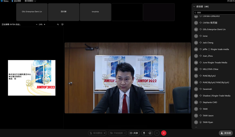
Task: Collapse the 参加者 (49) panel chevron
Action: [x=194, y=7]
